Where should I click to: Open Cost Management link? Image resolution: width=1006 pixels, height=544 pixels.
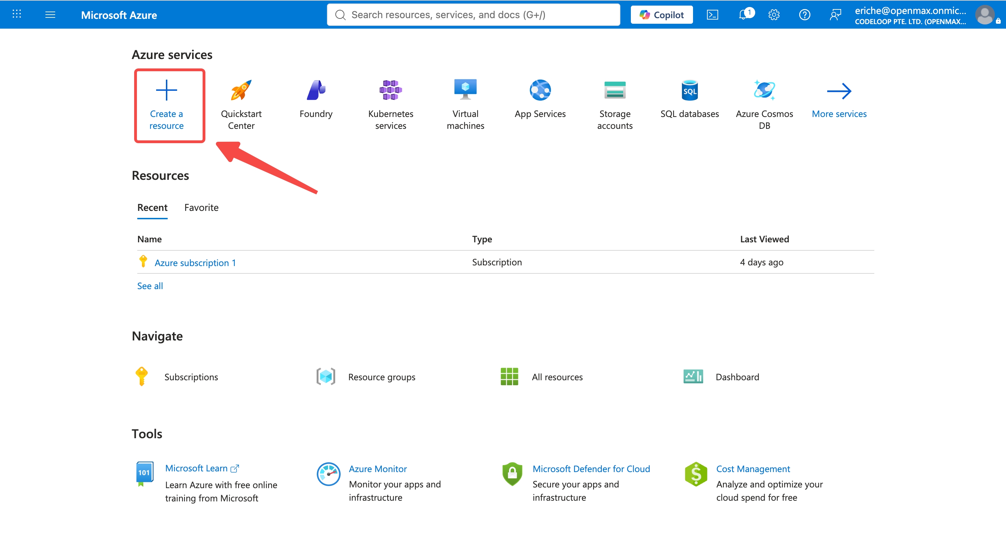(x=753, y=469)
